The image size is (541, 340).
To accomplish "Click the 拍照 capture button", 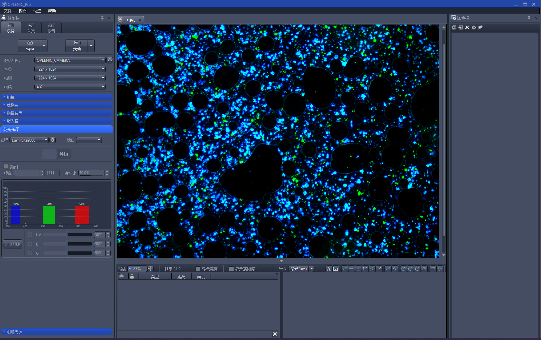I will click(30, 46).
